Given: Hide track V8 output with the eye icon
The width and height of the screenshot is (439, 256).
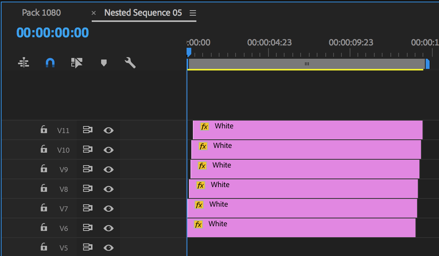Looking at the screenshot, I should [x=108, y=189].
